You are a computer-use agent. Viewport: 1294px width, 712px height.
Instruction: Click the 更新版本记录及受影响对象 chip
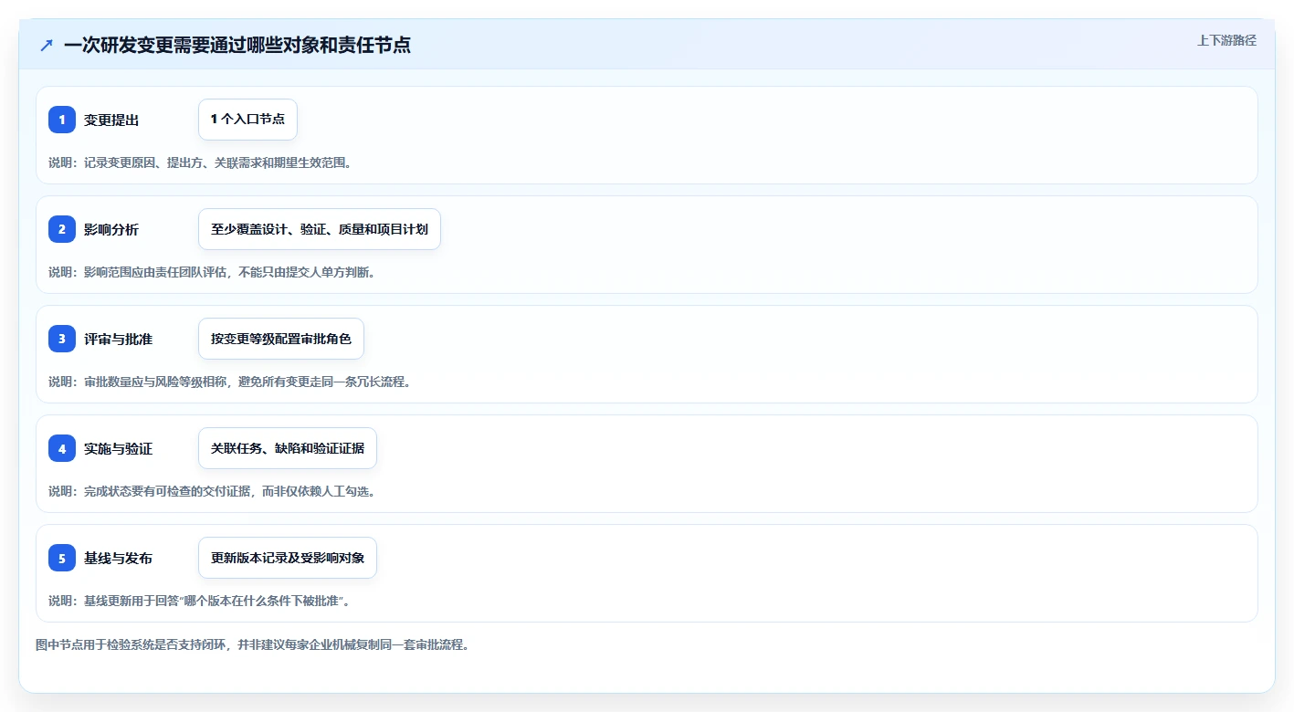(288, 558)
